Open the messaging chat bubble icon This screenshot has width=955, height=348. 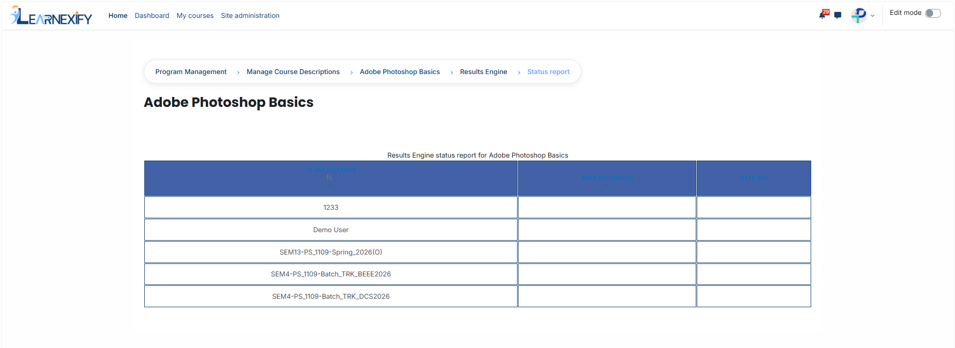pos(838,15)
